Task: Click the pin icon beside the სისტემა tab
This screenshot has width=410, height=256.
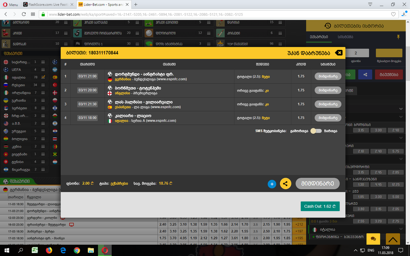Action: (398, 37)
